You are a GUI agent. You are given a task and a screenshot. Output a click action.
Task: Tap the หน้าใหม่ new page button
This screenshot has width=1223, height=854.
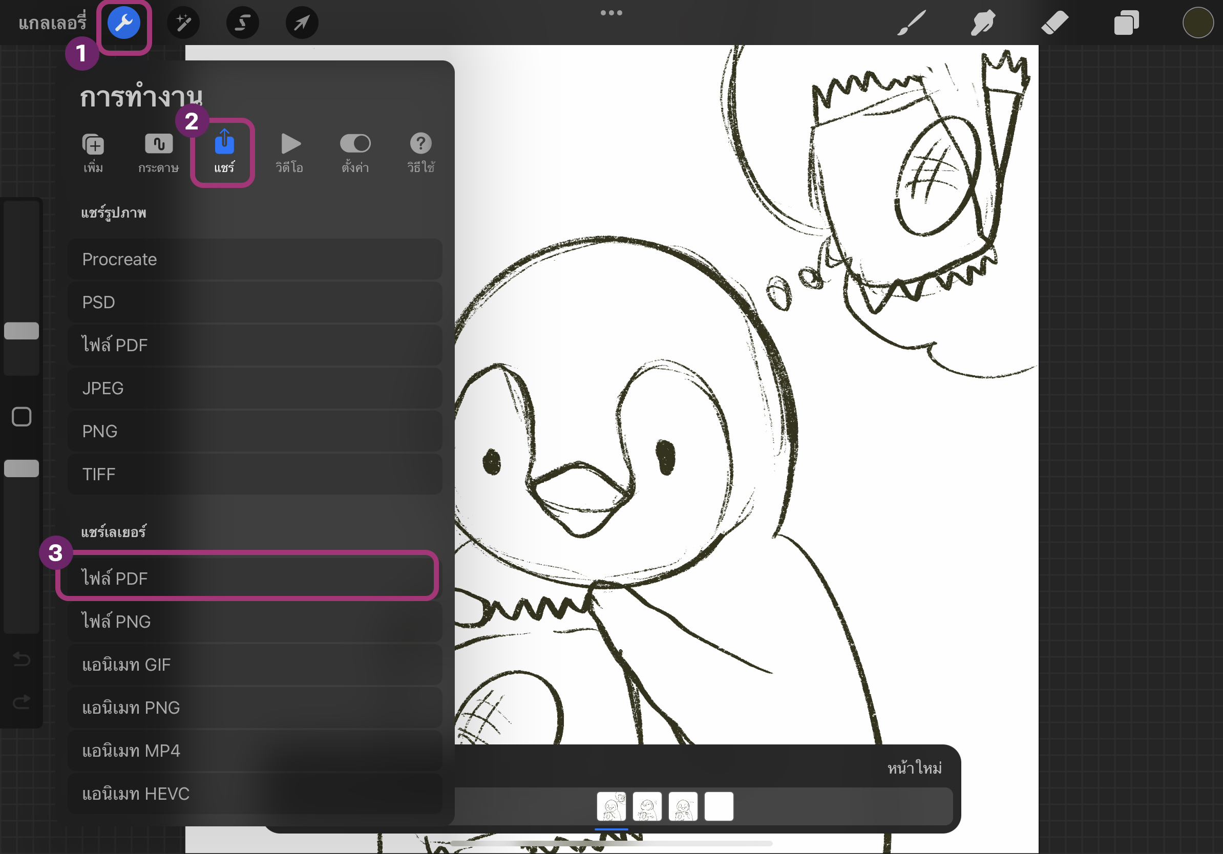click(914, 768)
